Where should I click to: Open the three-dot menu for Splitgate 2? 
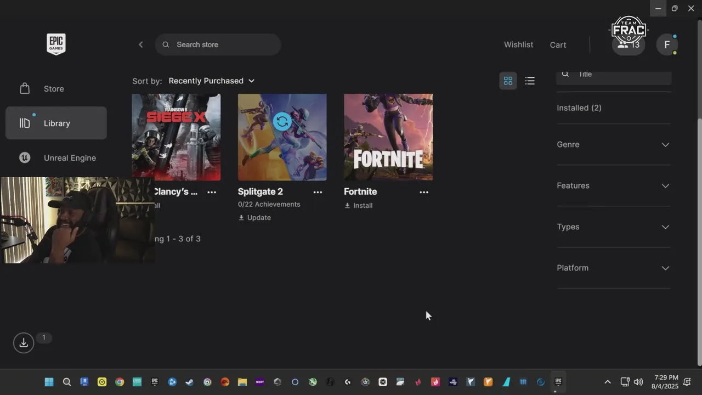click(x=318, y=192)
